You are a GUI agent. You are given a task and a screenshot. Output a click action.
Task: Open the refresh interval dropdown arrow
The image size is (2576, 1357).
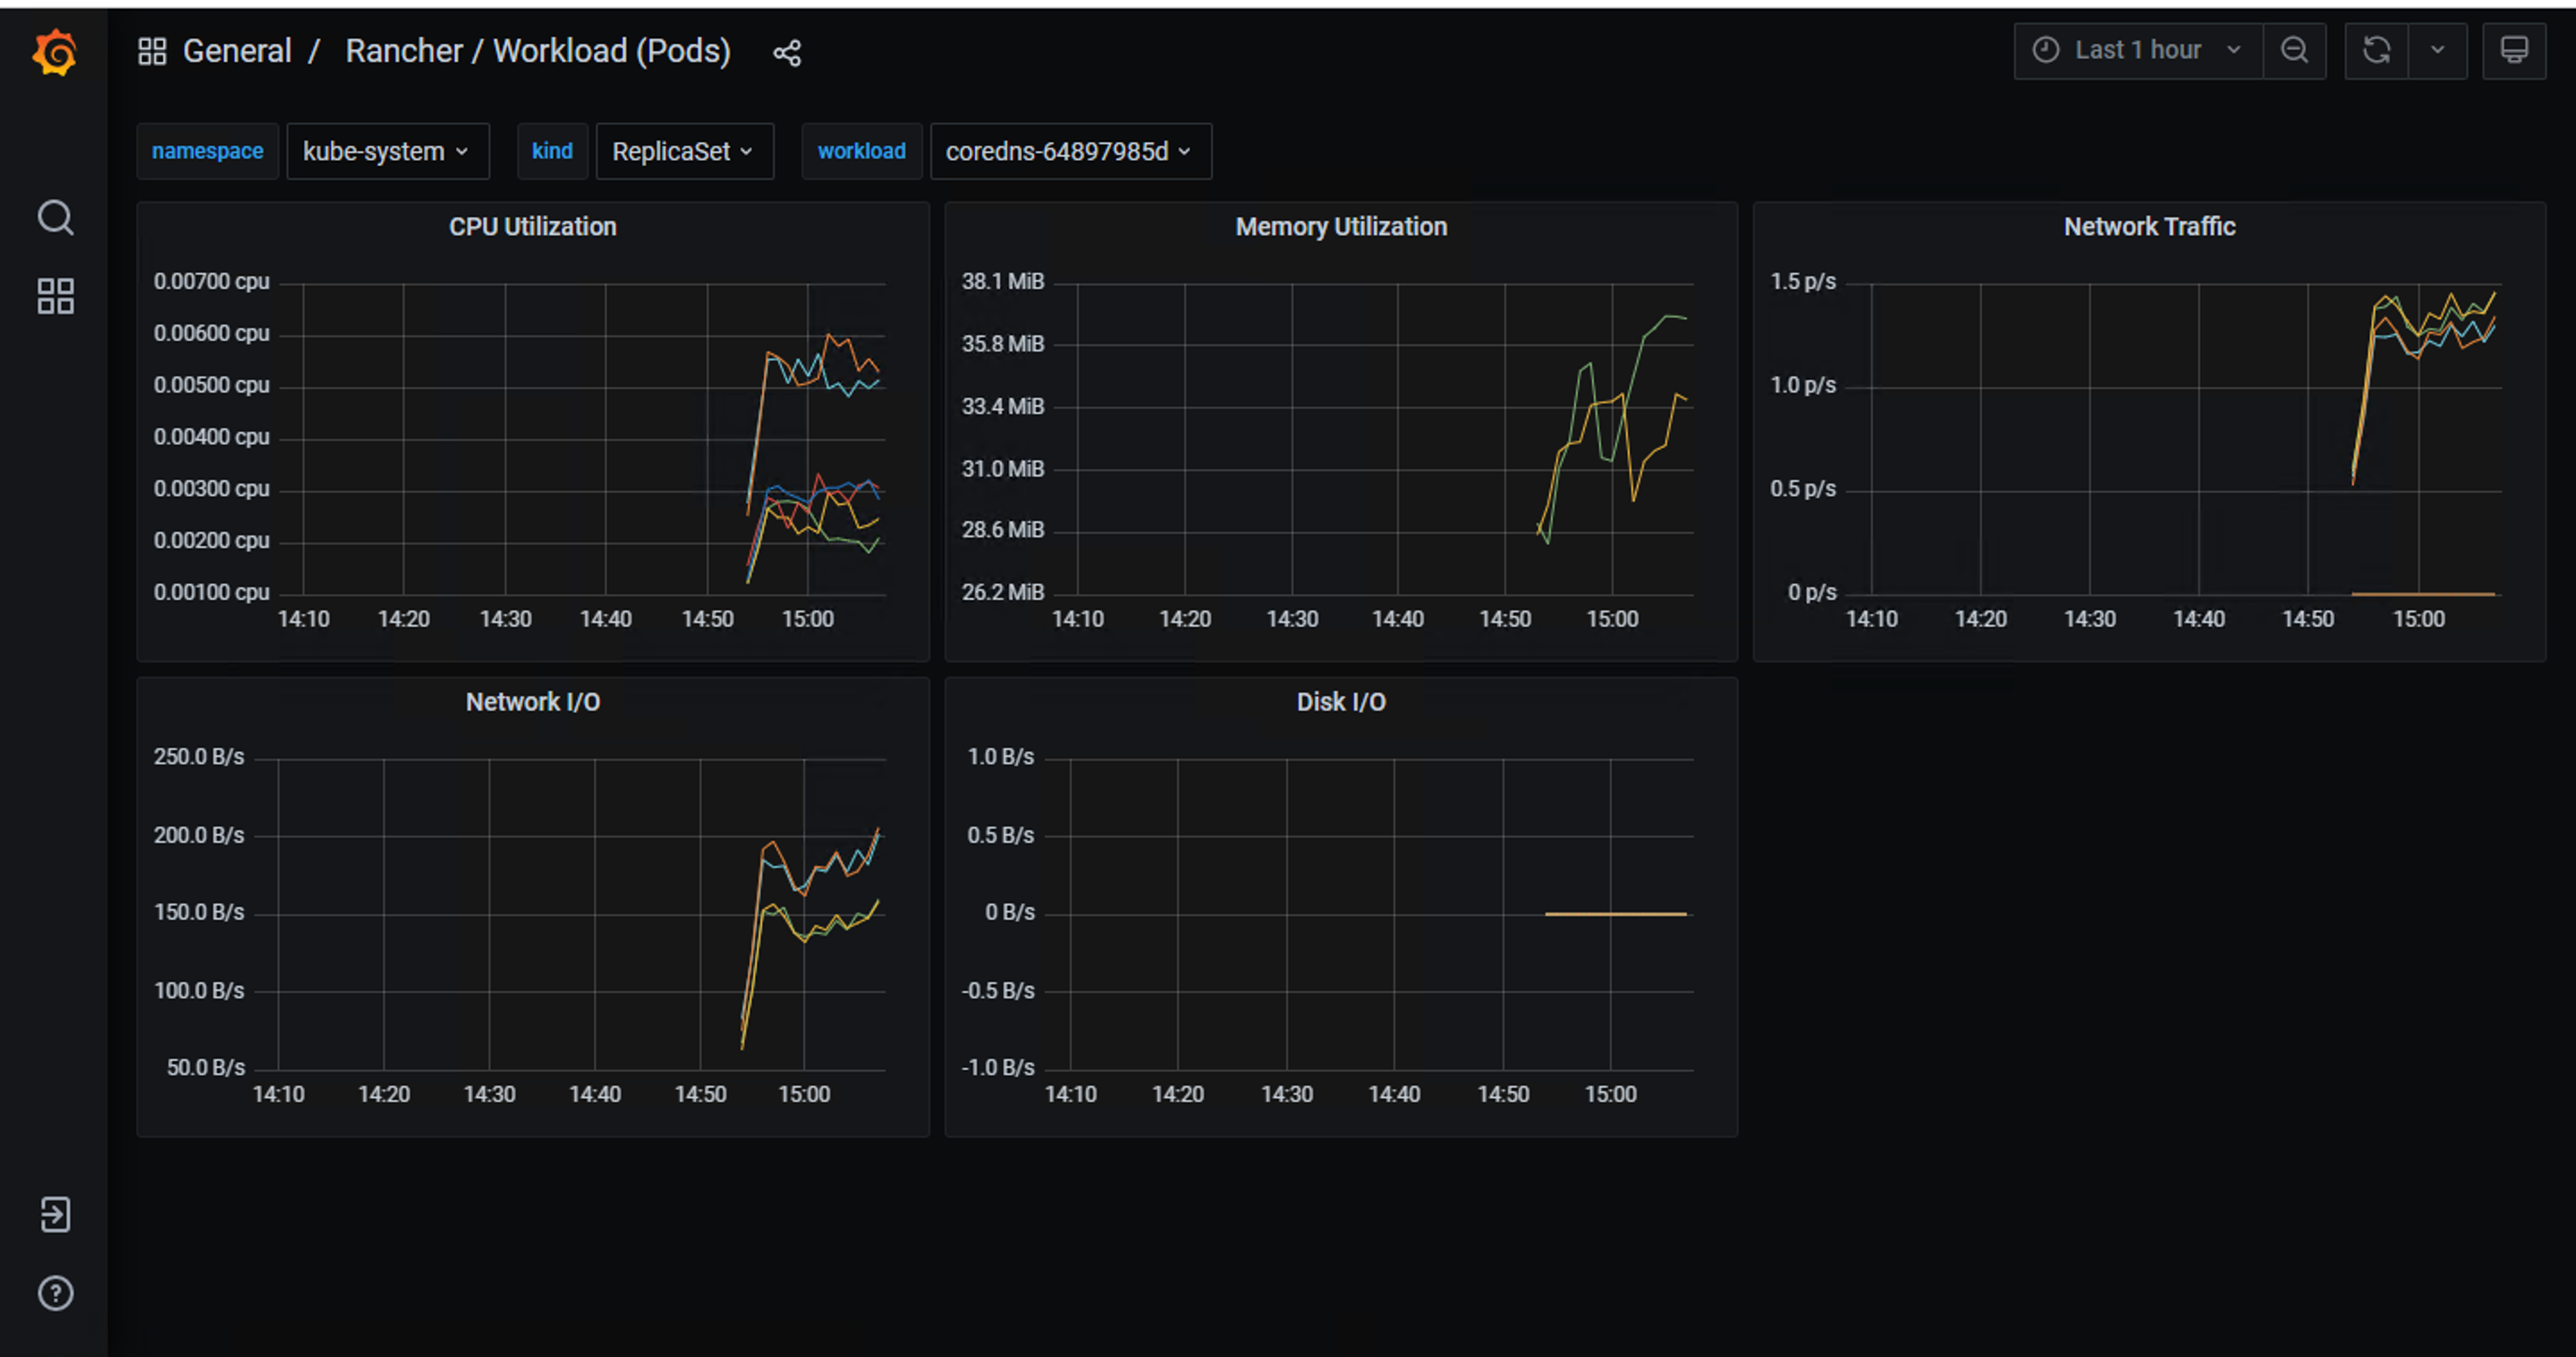tap(2438, 50)
